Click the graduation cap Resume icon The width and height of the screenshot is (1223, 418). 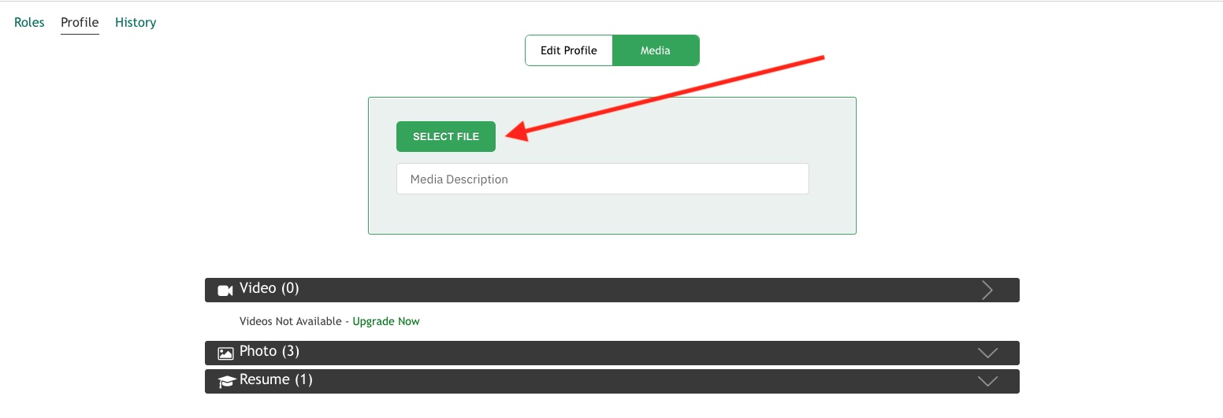(227, 382)
